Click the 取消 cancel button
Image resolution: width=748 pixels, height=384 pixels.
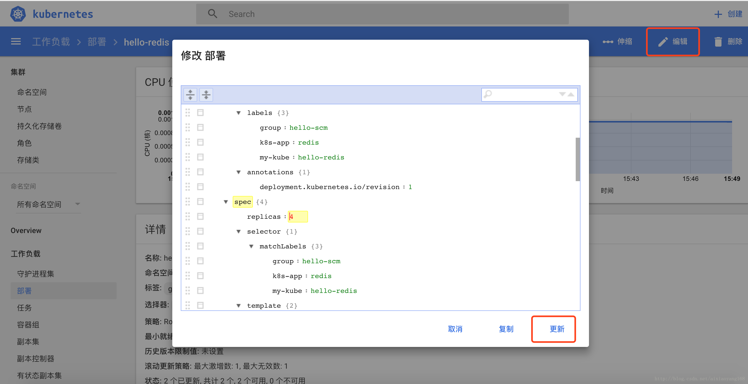(x=455, y=329)
